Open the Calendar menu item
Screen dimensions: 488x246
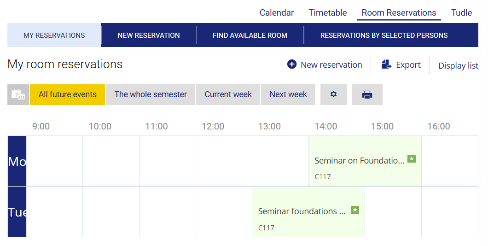pos(277,13)
